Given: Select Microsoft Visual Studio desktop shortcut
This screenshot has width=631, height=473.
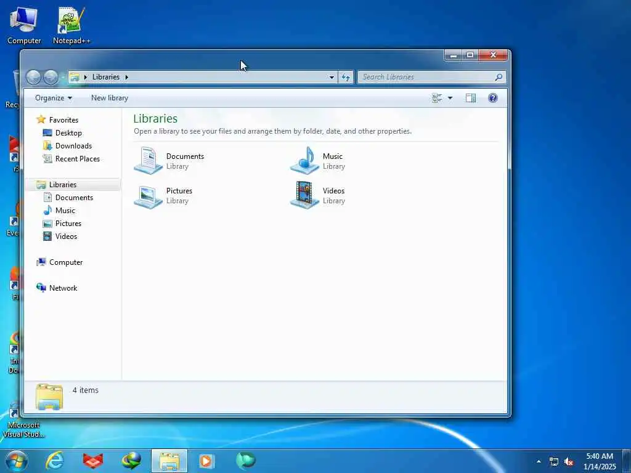Looking at the screenshot, I should click(23, 419).
